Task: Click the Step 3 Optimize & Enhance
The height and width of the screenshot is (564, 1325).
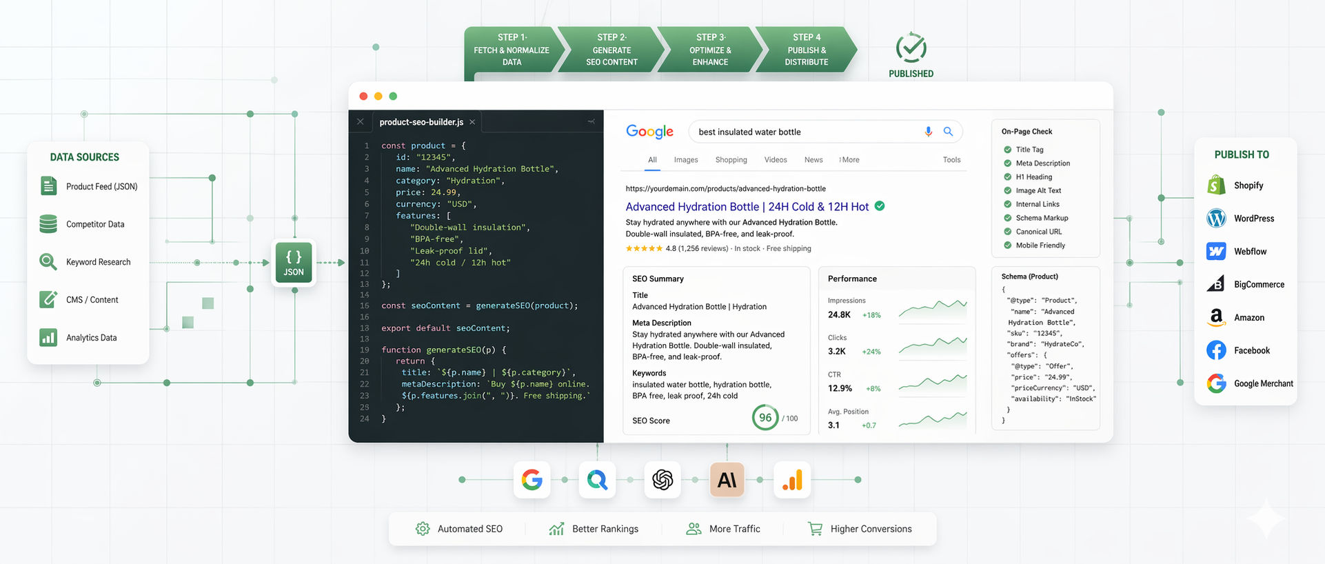Action: coord(710,50)
